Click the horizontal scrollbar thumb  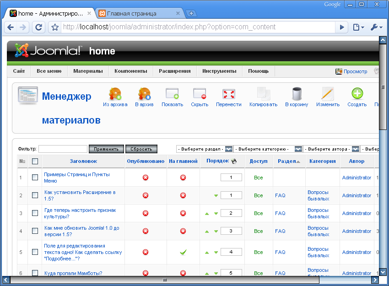[165, 280]
